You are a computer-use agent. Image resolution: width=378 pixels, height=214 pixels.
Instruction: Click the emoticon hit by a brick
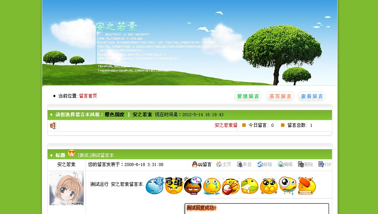pyautogui.click(x=307, y=185)
